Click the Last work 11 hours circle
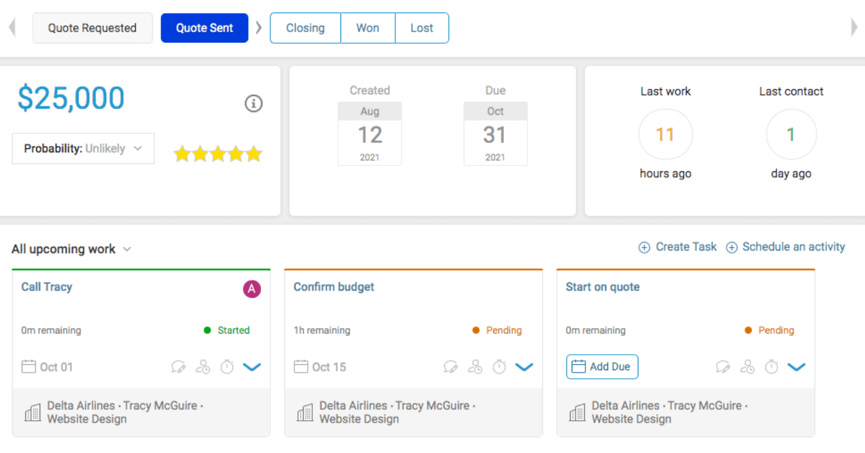The image size is (865, 453). point(665,135)
